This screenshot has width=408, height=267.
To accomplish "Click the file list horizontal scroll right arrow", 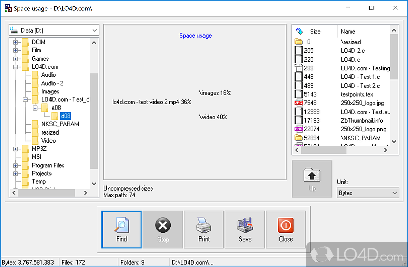I will coord(386,150).
